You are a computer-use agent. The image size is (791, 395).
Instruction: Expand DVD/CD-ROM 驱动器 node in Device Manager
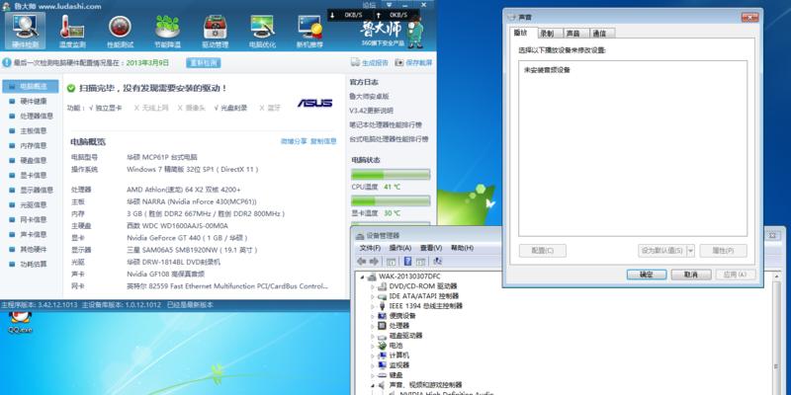374,286
